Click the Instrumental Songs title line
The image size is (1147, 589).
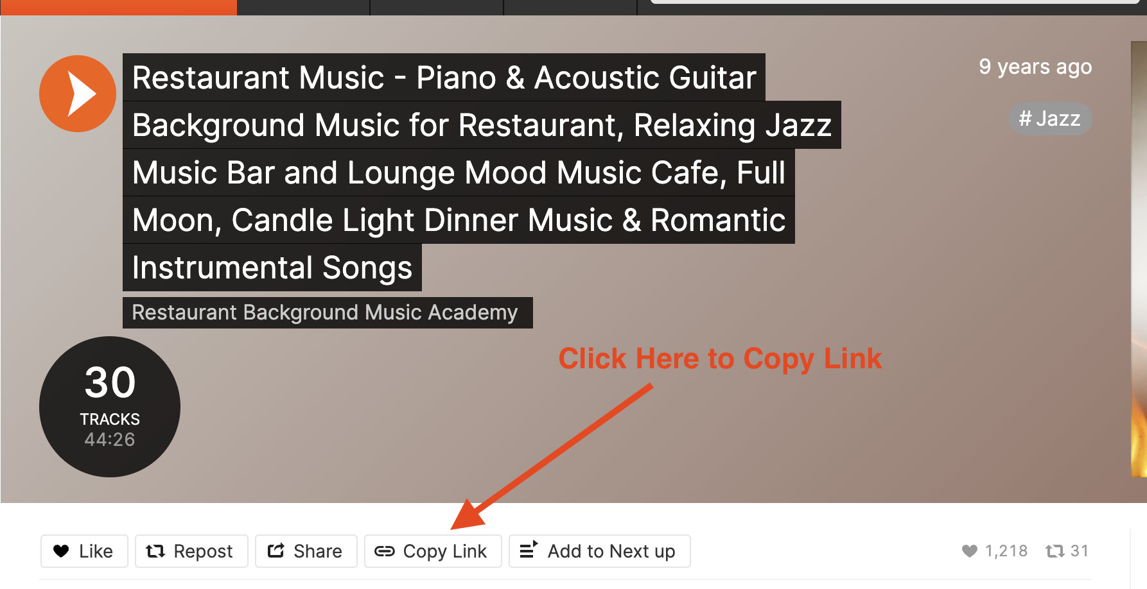(272, 268)
